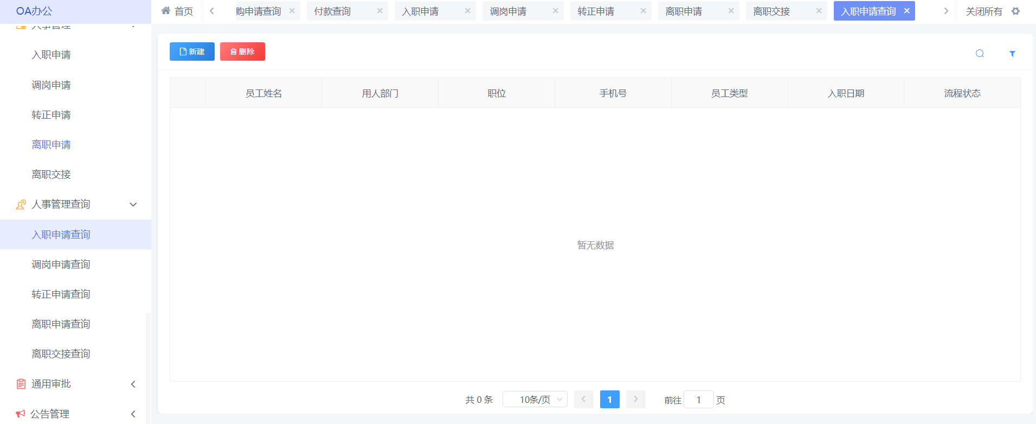Close the 入职申请查询 active tab
Image resolution: width=1036 pixels, height=424 pixels.
tap(906, 11)
